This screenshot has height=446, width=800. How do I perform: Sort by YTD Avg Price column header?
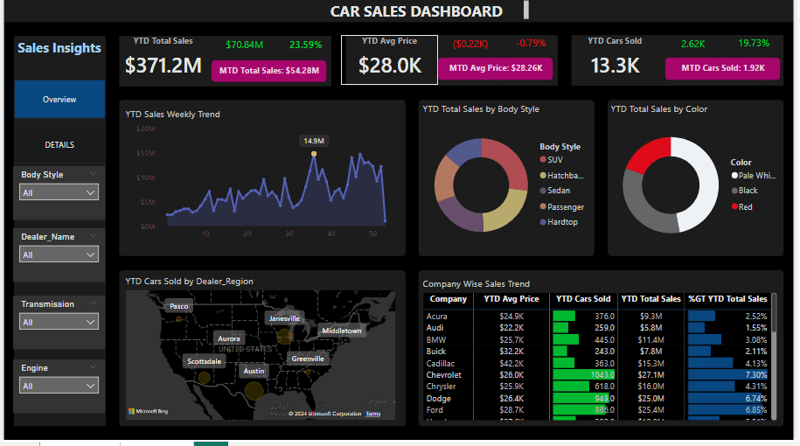tap(511, 299)
